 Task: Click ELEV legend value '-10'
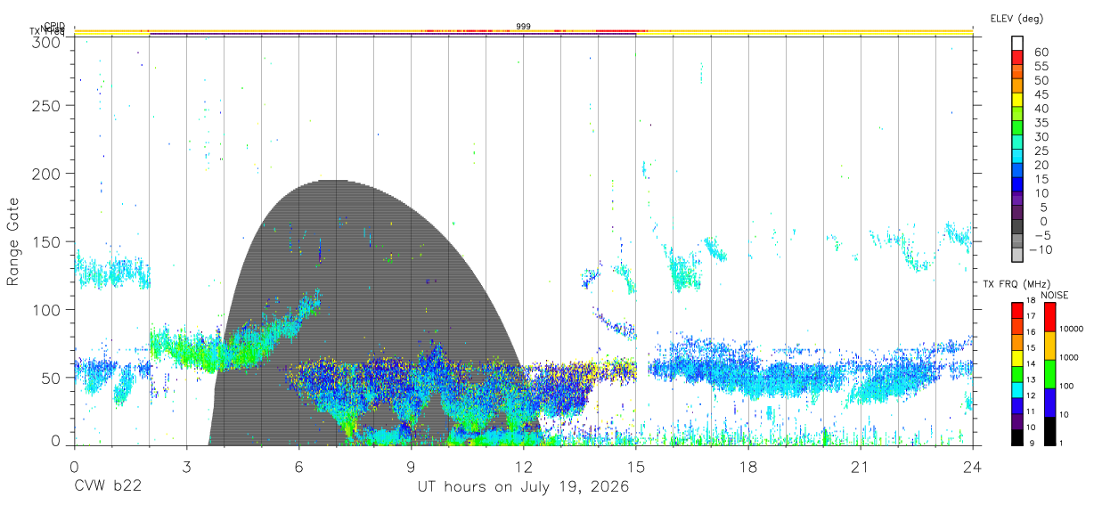pos(1039,249)
